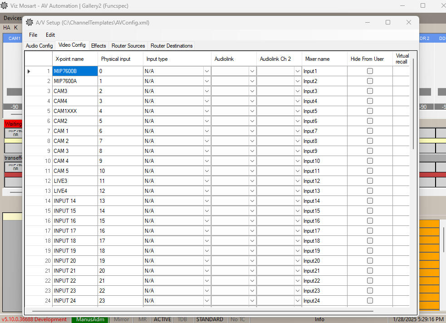446x323 pixels.
Task: Click the Viz Mosart application title icon
Action: [5, 5]
